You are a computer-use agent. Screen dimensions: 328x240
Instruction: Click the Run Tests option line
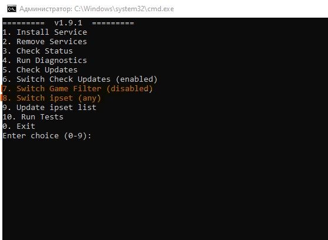(x=33, y=116)
